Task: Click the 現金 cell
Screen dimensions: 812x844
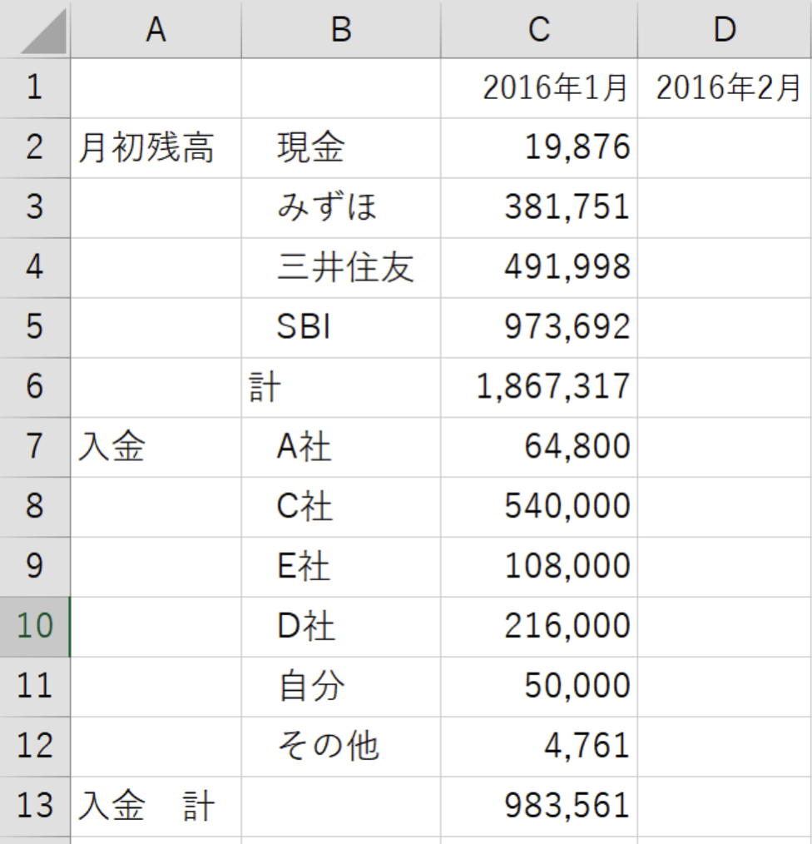Action: coord(341,148)
